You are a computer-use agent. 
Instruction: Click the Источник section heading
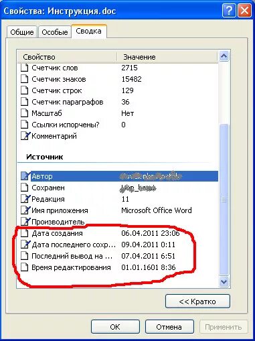click(x=45, y=157)
